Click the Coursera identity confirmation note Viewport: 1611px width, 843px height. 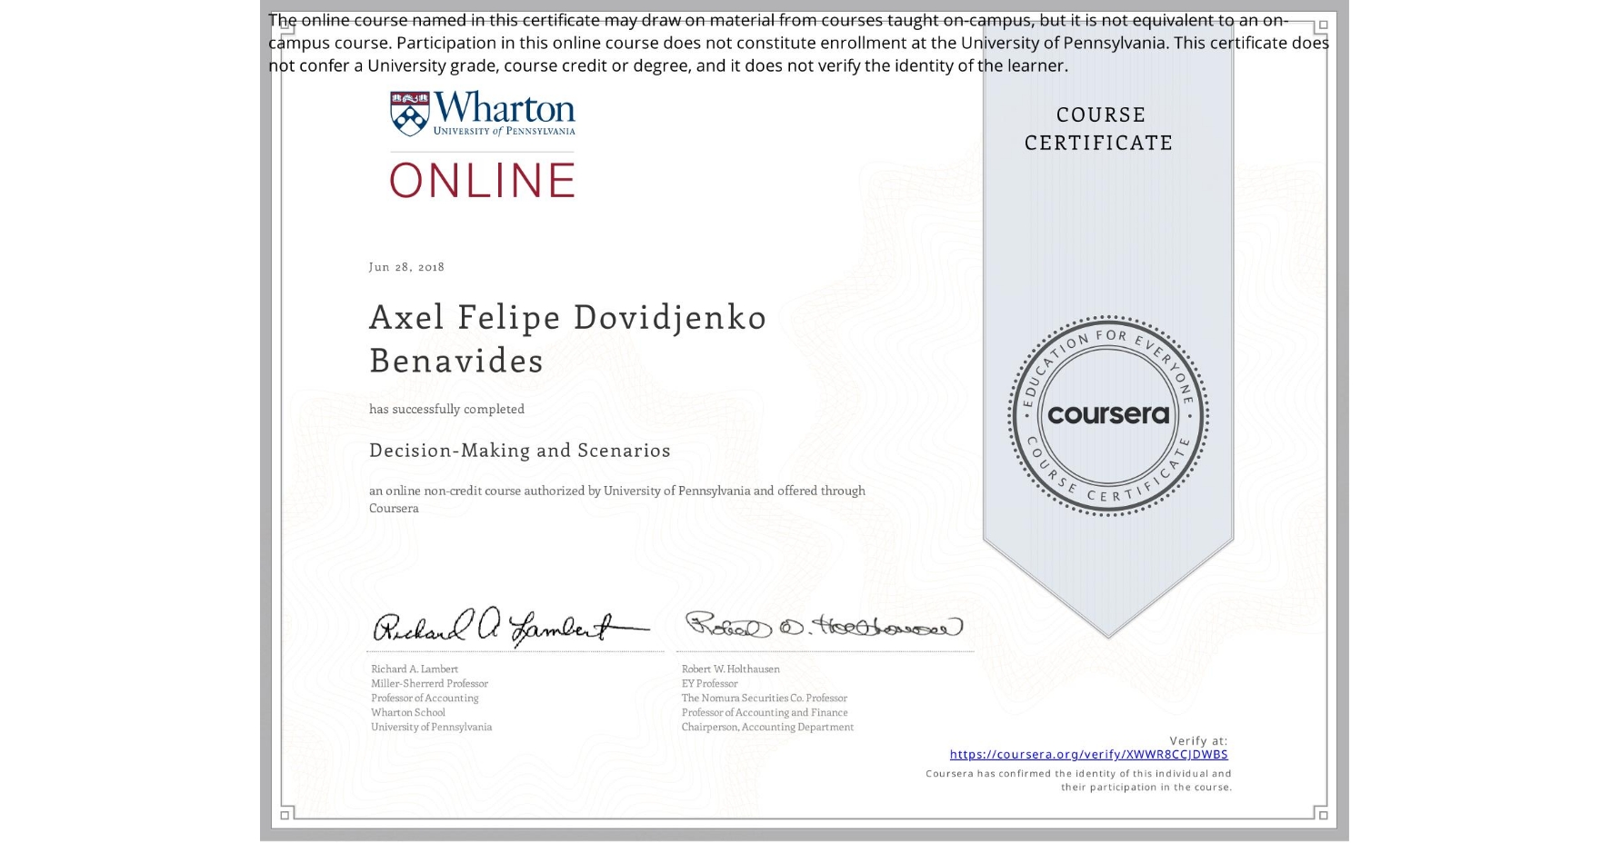click(1079, 780)
